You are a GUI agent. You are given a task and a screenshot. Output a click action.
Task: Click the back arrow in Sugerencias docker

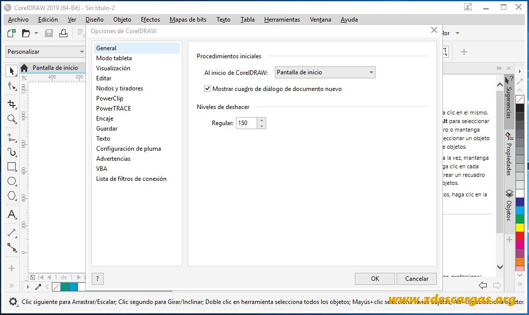[x=483, y=286]
